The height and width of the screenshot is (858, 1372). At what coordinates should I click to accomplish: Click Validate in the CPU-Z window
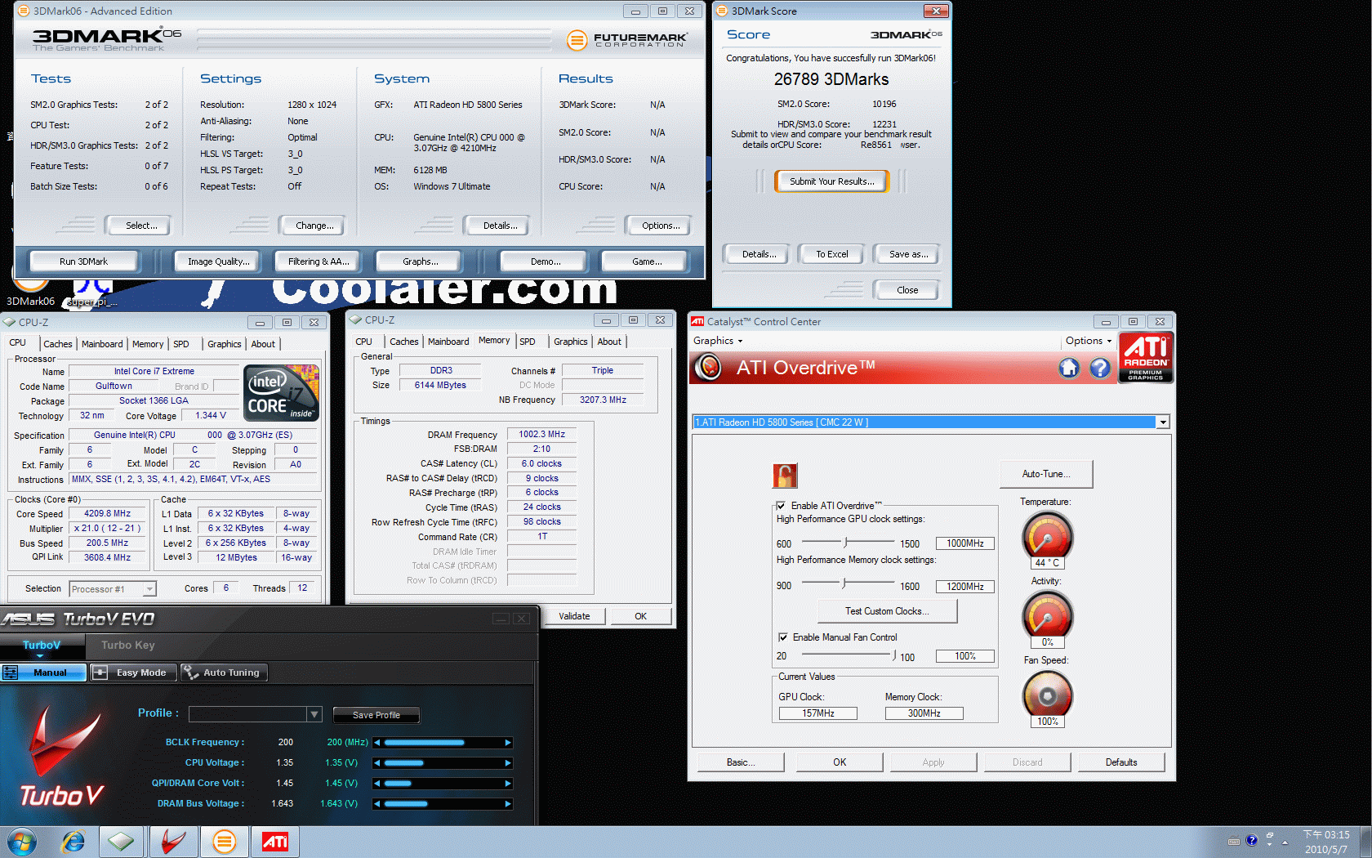pos(574,616)
